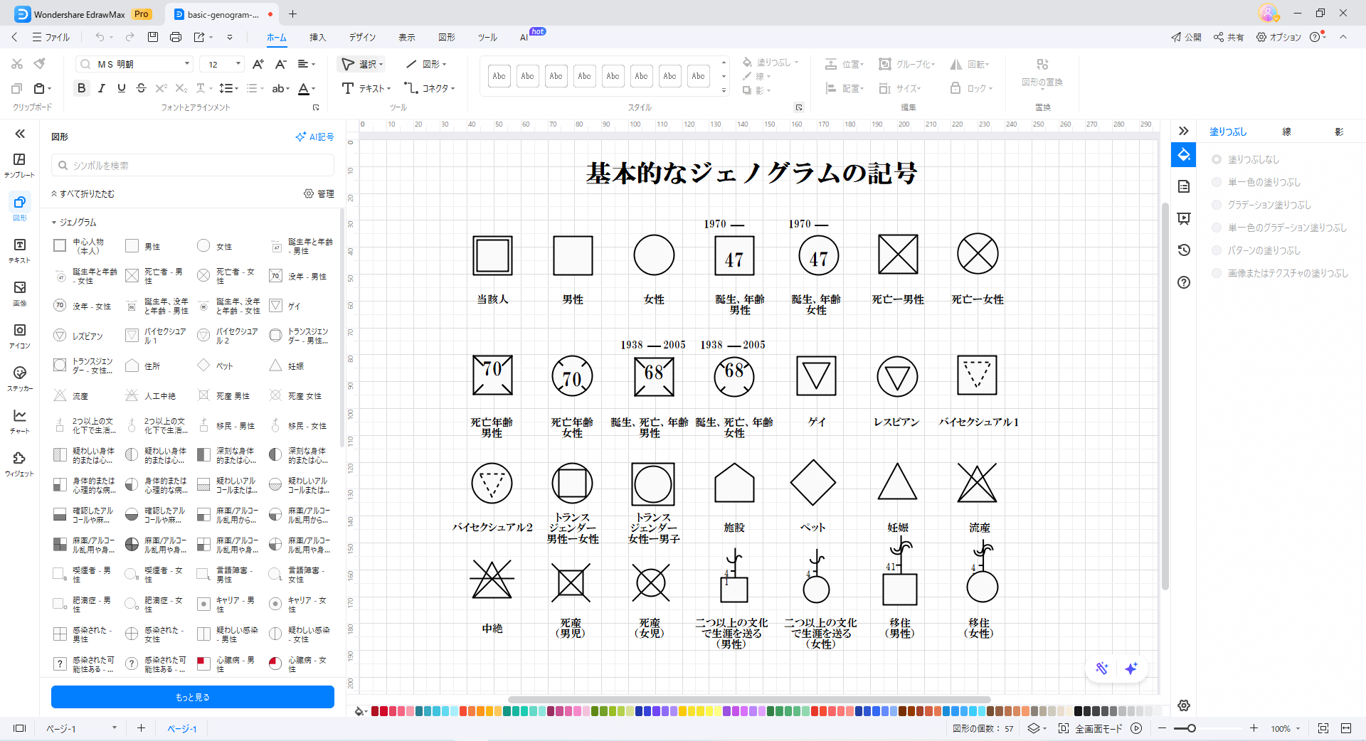The height and width of the screenshot is (741, 1366).
Task: Choose グラデーション塗りつぶし radio option
Action: pos(1217,205)
